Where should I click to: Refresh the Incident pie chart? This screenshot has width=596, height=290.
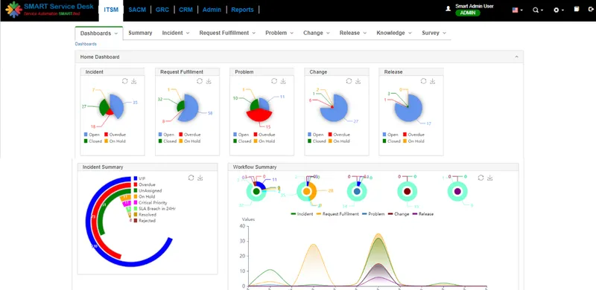124,81
